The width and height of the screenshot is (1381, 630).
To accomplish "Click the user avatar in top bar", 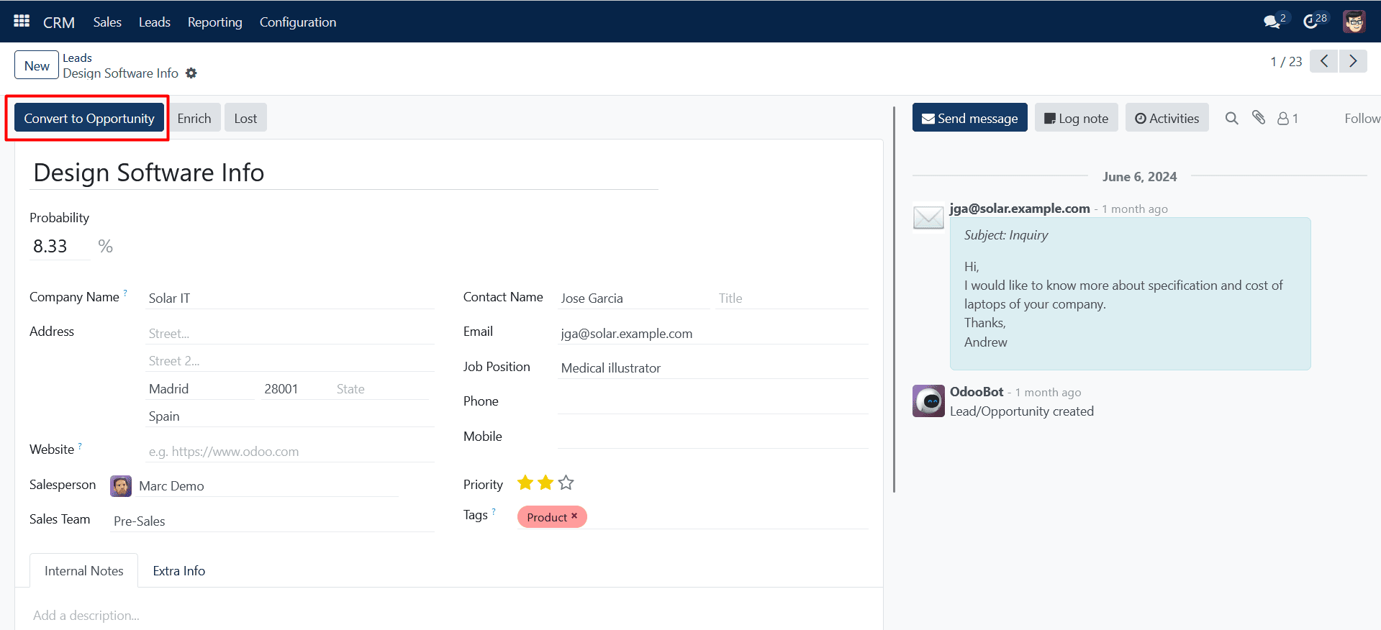I will 1354,22.
